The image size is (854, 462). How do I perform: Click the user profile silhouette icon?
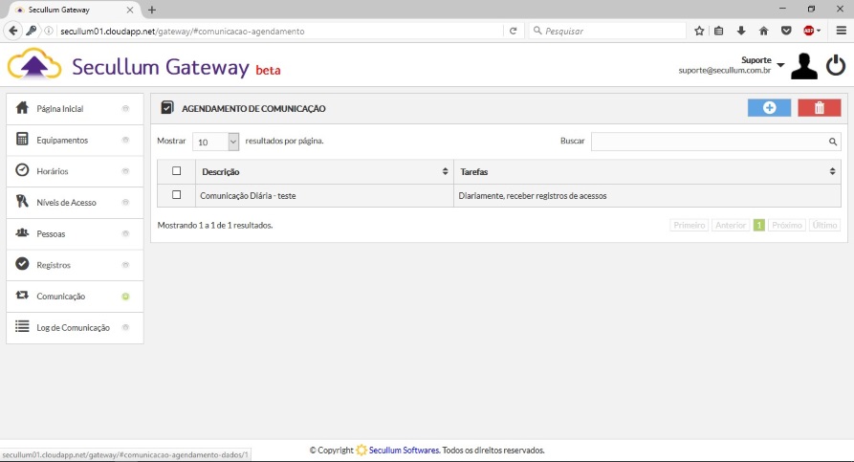(x=803, y=65)
